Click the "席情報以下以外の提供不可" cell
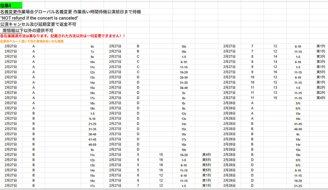Screen dimensions: 328x190 (x=28, y=31)
